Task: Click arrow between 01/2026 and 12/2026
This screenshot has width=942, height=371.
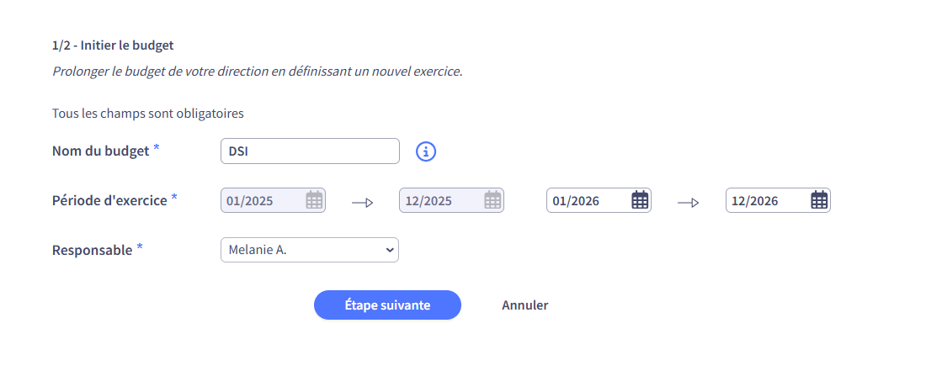Action: [x=689, y=203]
